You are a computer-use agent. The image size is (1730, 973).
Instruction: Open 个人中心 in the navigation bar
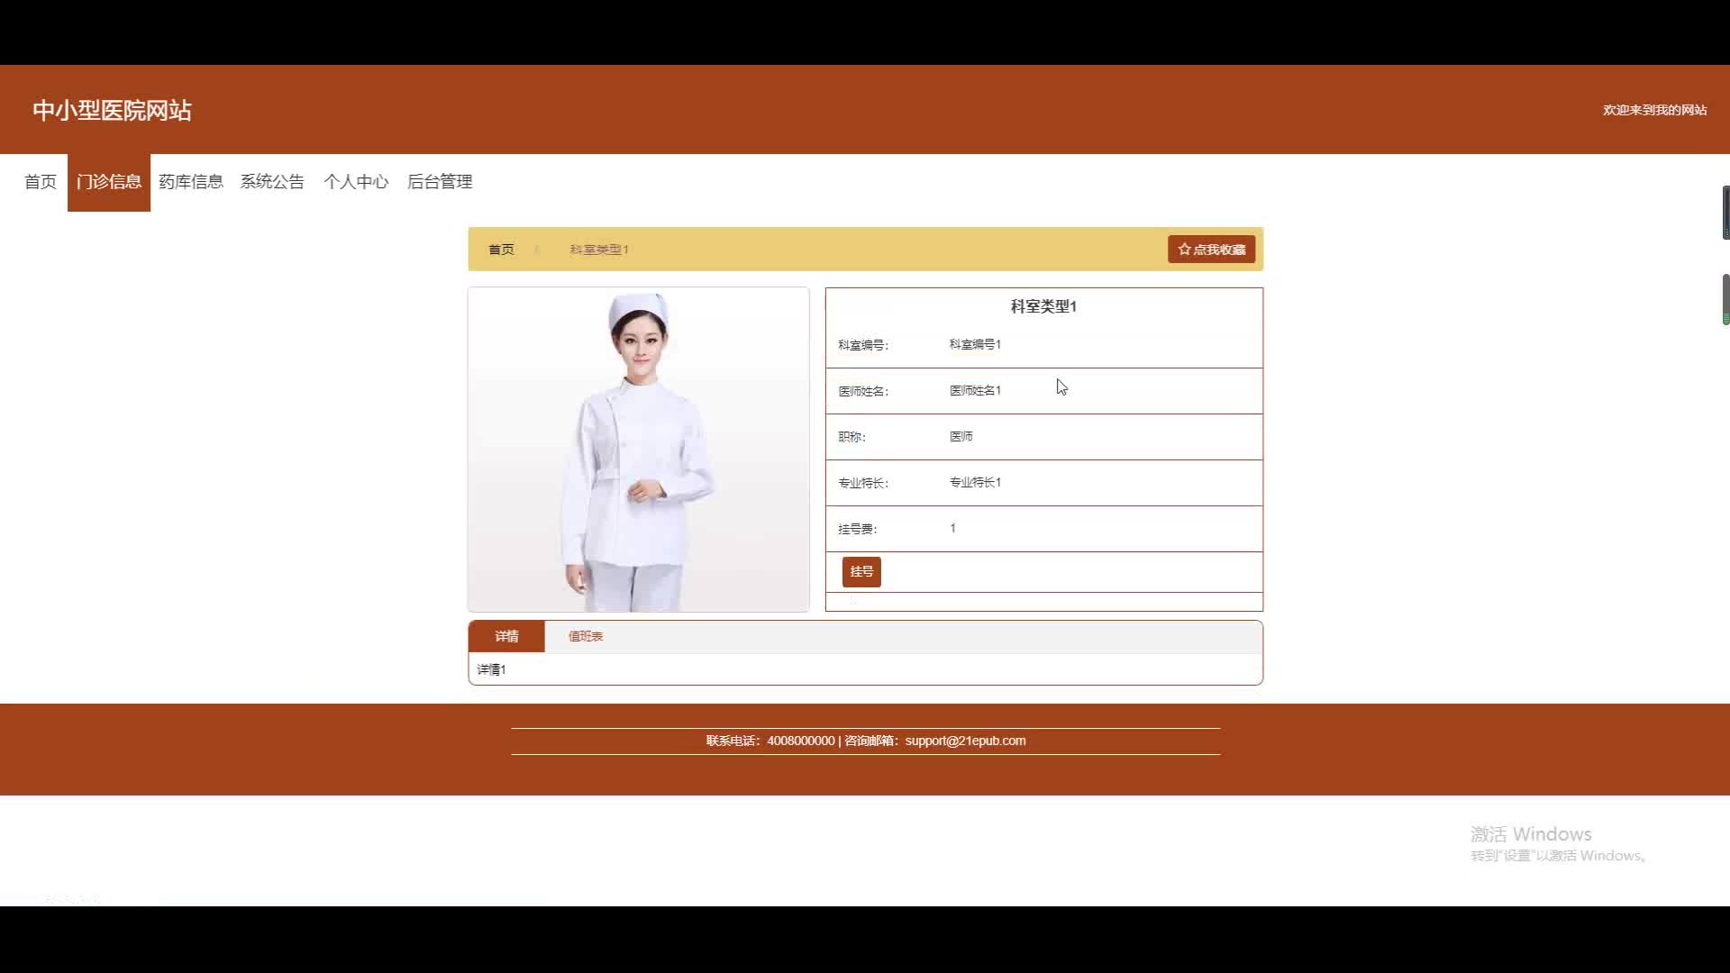point(356,182)
